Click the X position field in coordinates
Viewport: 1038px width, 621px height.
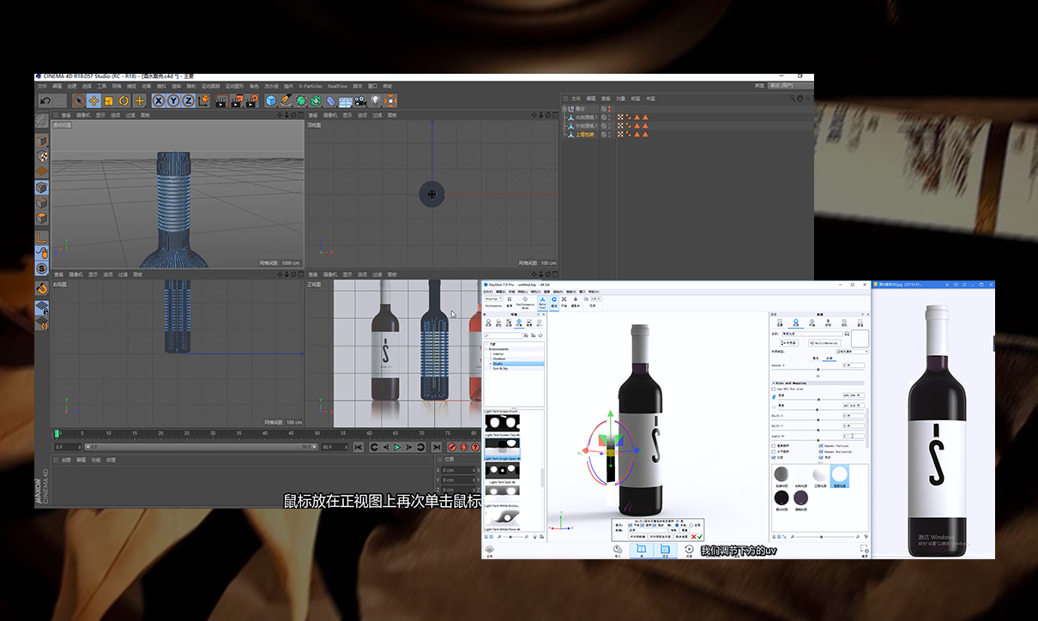(x=458, y=470)
